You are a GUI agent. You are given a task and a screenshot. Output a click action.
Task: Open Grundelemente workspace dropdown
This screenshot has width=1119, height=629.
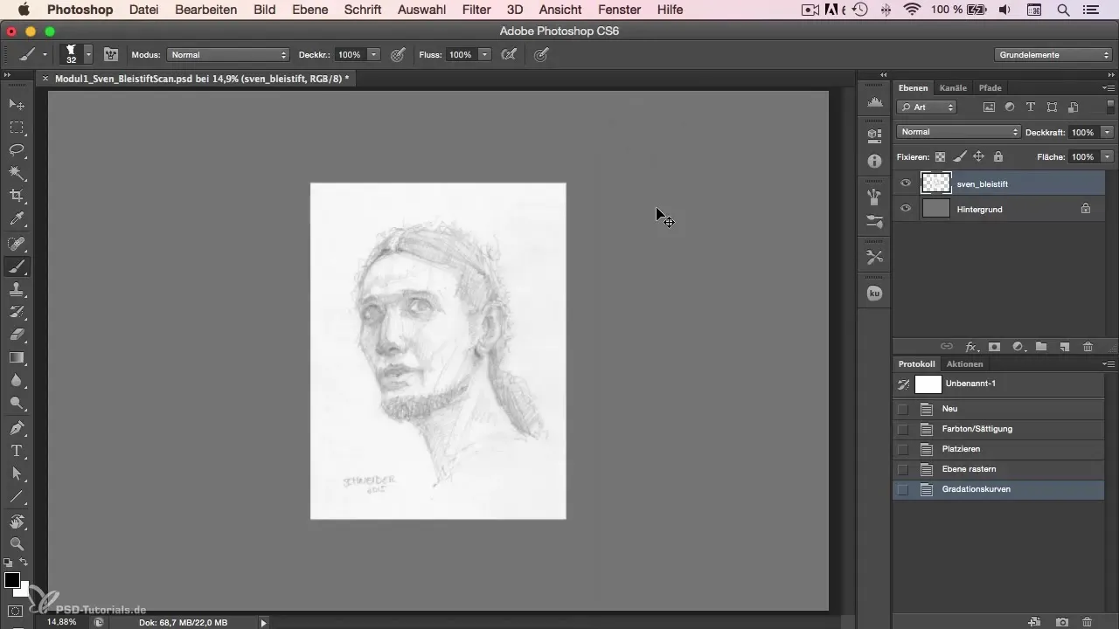coord(1054,54)
